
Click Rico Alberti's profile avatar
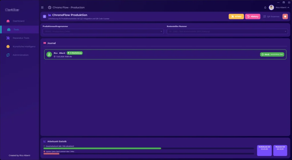coord(271,7)
